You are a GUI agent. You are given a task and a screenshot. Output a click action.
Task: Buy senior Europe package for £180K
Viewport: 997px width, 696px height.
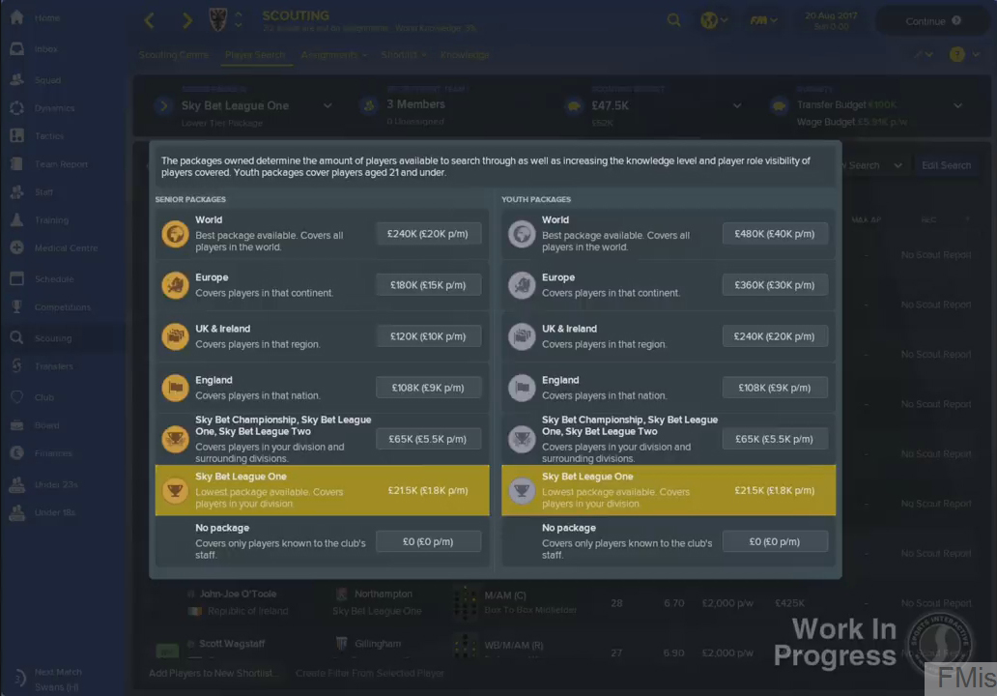click(x=428, y=285)
